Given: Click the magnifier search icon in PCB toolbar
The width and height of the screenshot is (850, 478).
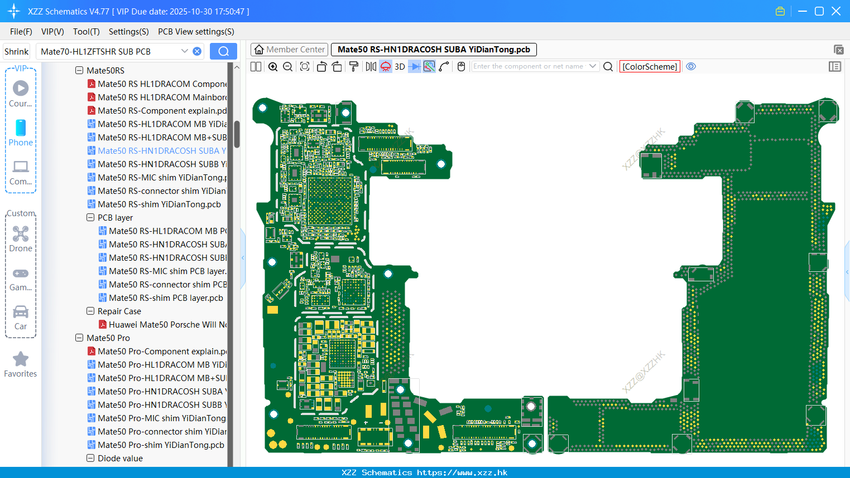Looking at the screenshot, I should click(608, 66).
